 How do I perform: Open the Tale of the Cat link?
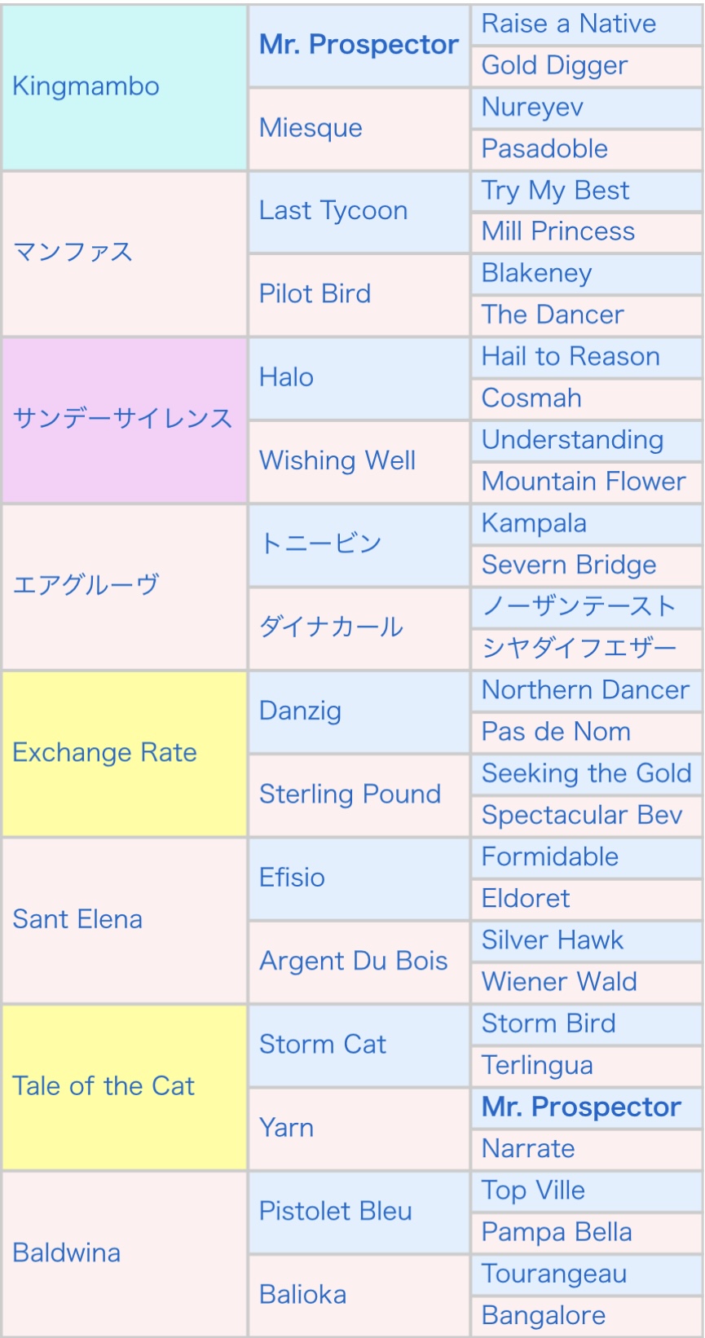tap(104, 1086)
